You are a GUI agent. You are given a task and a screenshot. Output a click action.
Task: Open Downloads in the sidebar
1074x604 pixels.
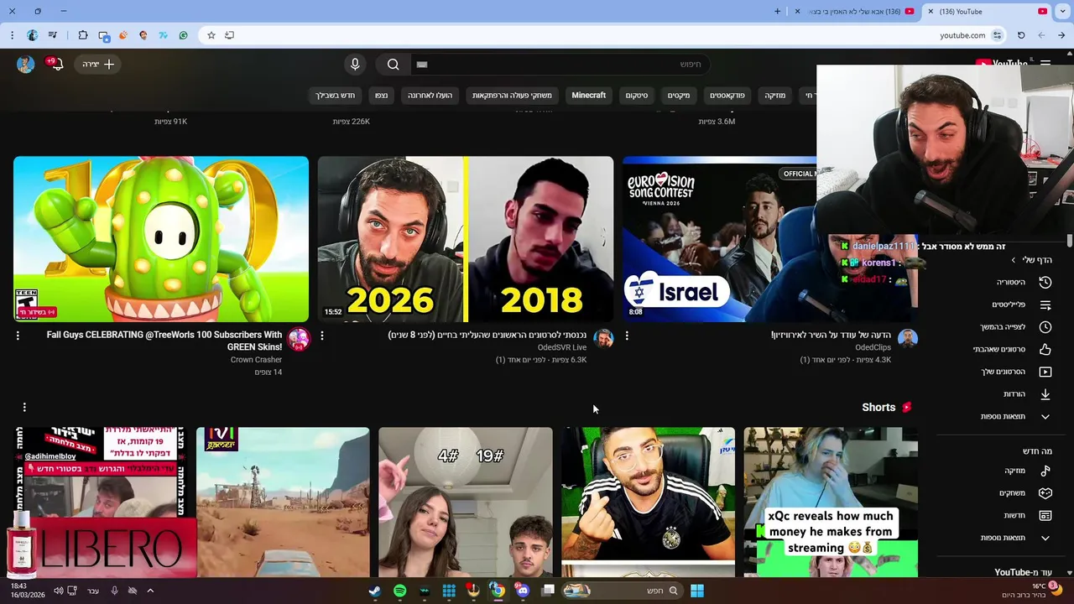1045,393
